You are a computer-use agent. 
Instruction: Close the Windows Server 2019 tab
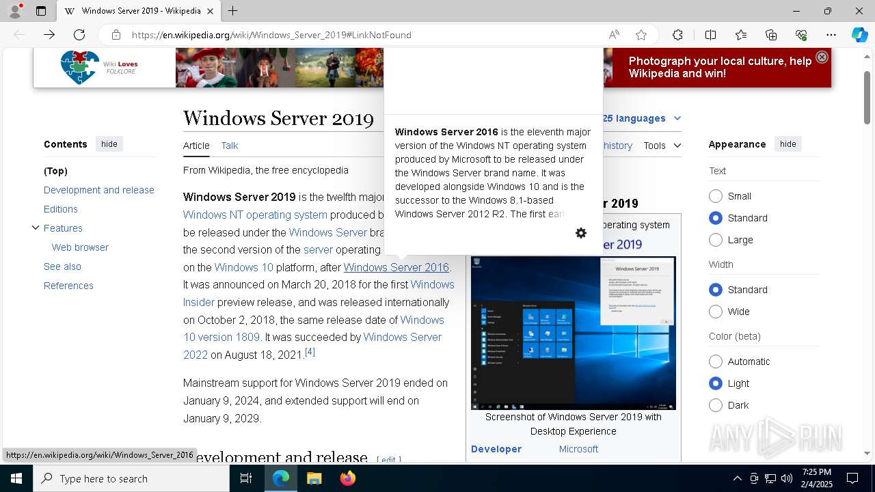pos(211,11)
